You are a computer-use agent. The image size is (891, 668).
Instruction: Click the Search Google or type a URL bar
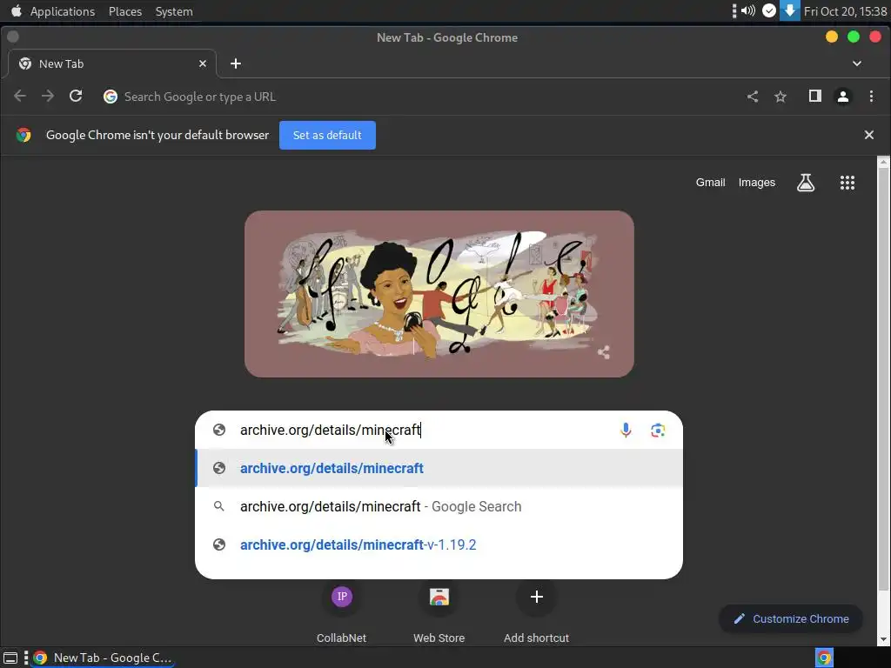coord(420,97)
